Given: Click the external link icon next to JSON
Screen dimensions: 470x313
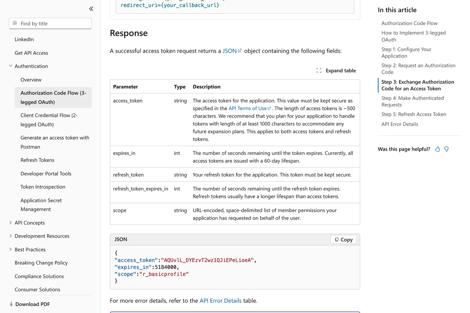Looking at the screenshot, I should coord(240,50).
